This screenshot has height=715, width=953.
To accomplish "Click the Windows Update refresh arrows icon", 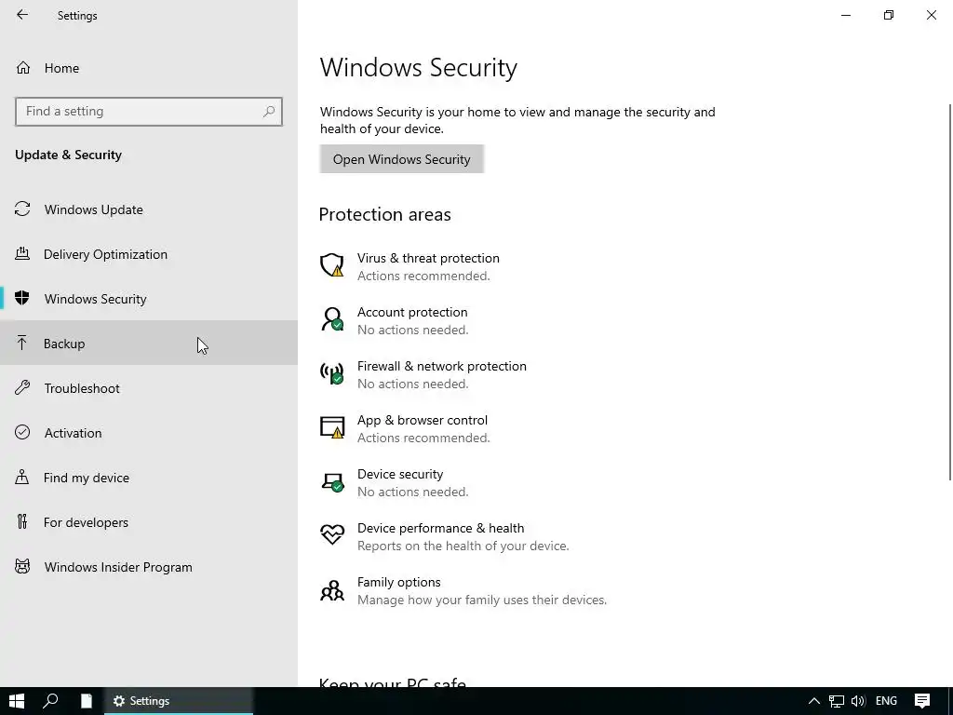I will click(x=22, y=209).
